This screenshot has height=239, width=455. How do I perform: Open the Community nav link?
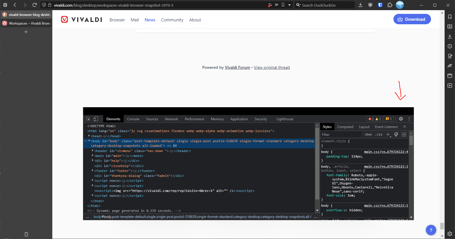[x=172, y=20]
